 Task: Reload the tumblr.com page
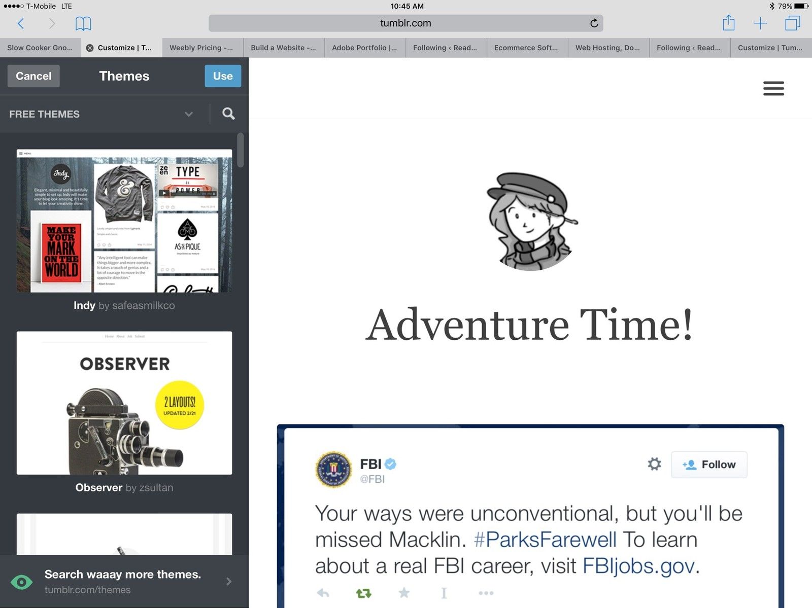click(594, 23)
